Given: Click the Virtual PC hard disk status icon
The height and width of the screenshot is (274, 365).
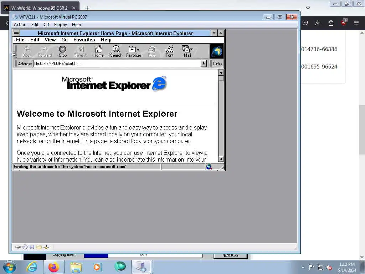Looking at the screenshot, I should tap(18, 247).
